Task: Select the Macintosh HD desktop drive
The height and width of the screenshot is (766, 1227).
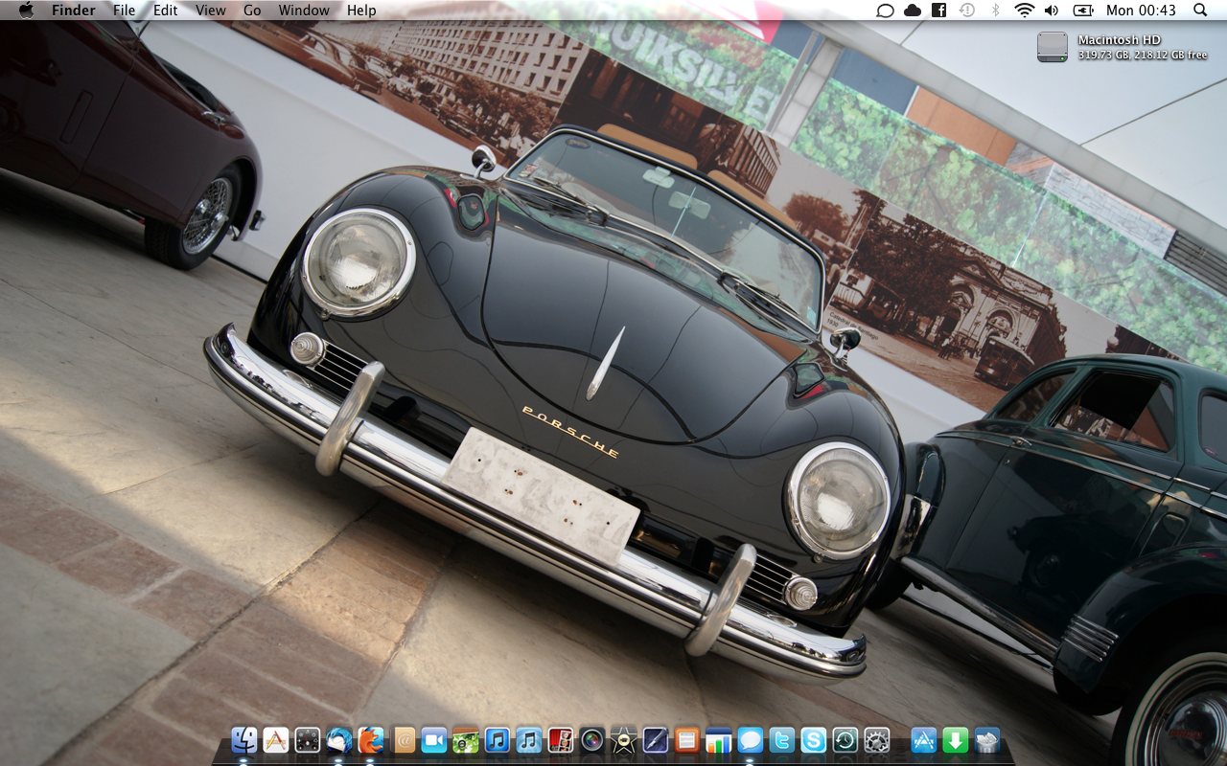Action: click(1052, 47)
